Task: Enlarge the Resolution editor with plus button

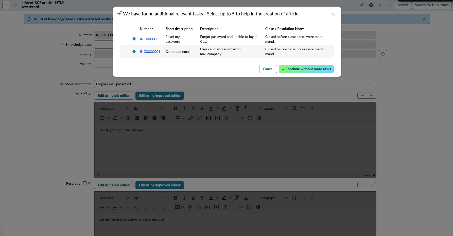Action: pyautogui.click(x=372, y=185)
